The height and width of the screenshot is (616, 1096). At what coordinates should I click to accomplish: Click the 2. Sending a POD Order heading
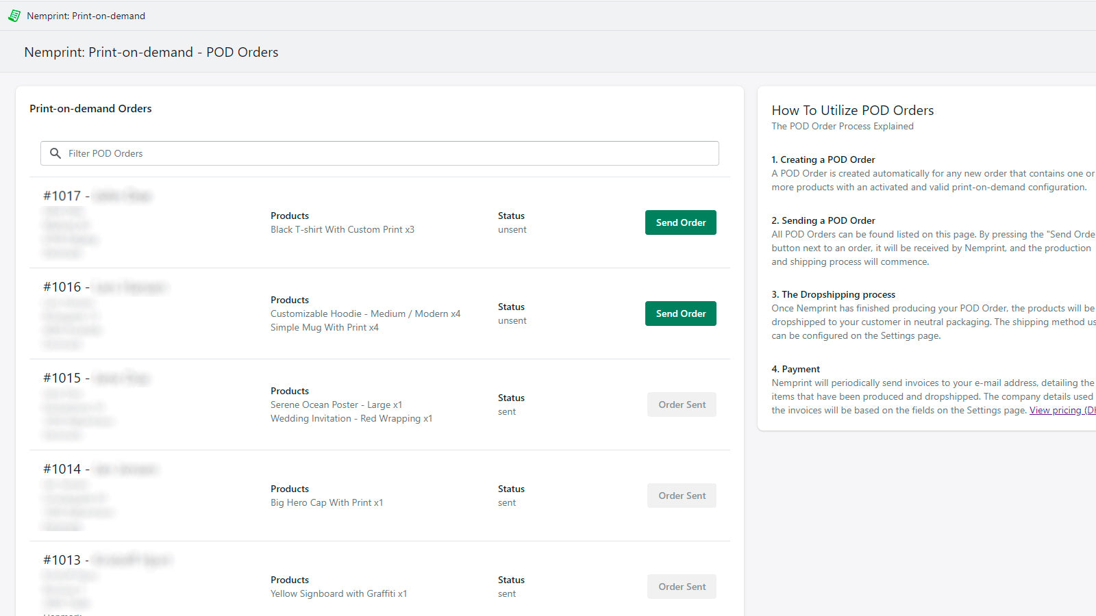tap(823, 220)
